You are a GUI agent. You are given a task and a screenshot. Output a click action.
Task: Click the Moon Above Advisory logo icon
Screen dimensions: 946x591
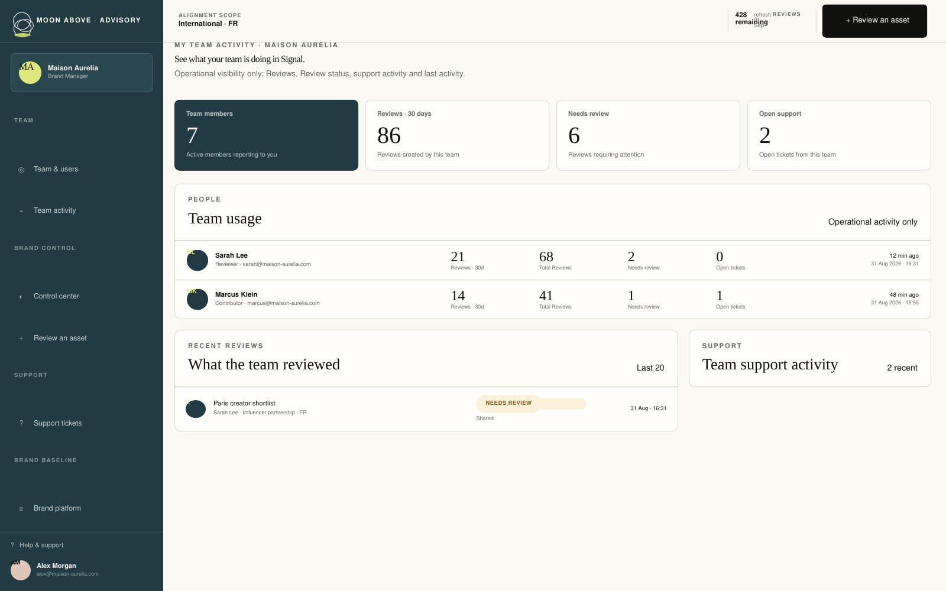[x=22, y=24]
